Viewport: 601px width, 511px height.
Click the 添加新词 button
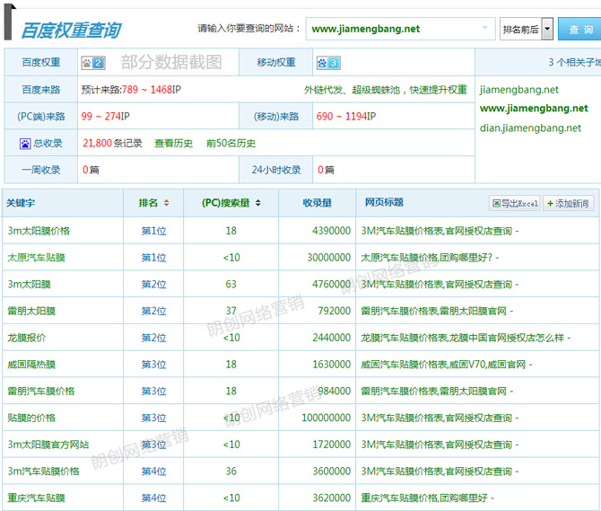569,203
